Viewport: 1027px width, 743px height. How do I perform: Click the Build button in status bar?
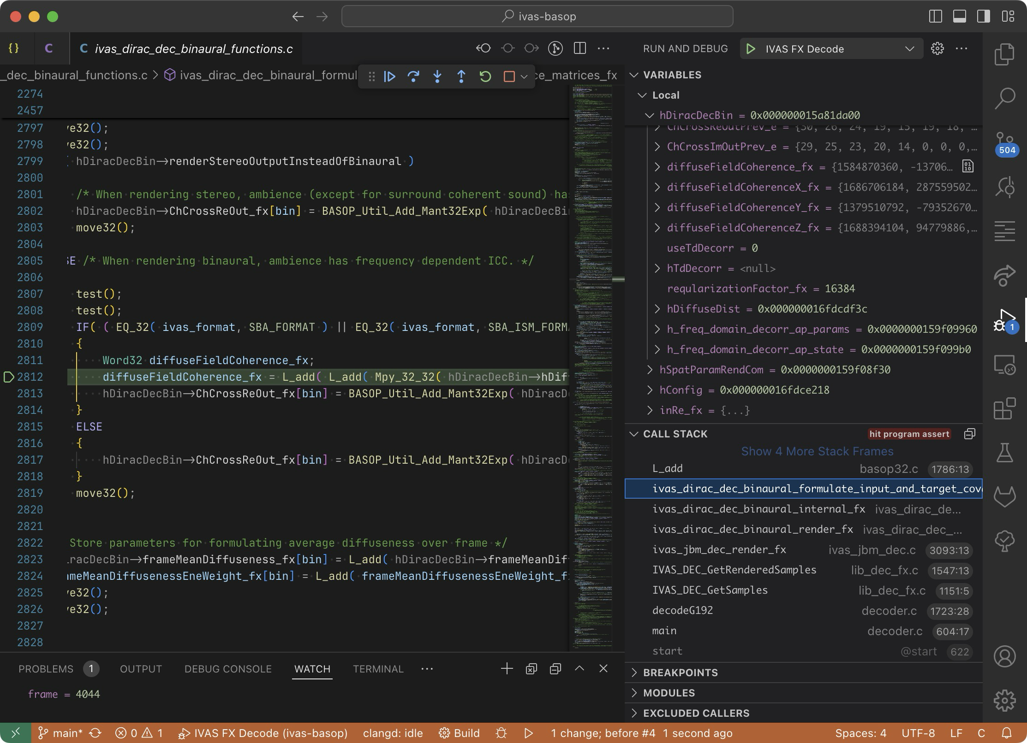460,733
